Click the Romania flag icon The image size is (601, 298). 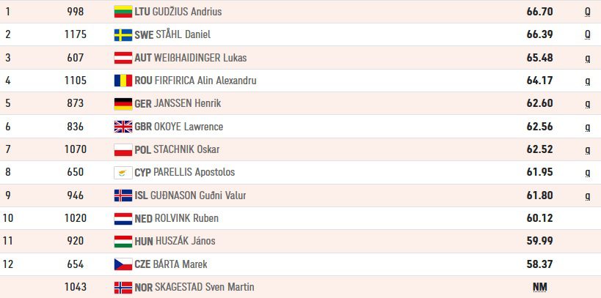point(123,81)
